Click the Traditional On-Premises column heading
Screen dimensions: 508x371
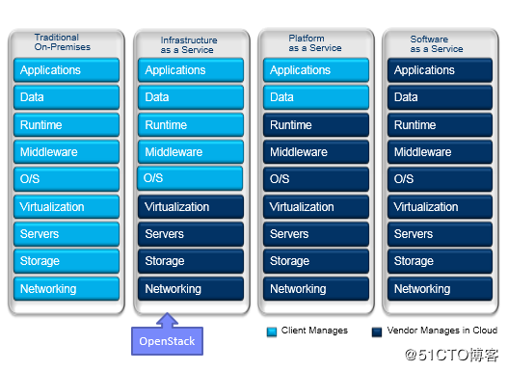[x=63, y=42]
